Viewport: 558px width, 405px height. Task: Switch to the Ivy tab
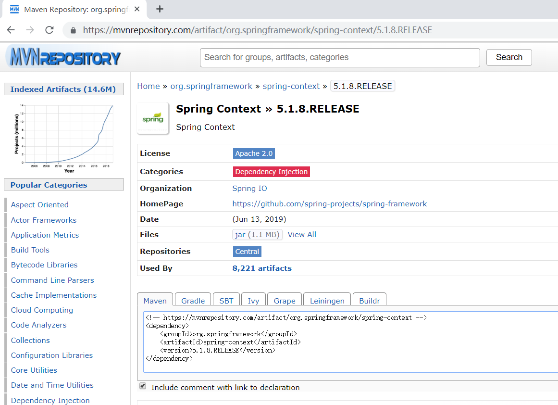click(x=253, y=300)
